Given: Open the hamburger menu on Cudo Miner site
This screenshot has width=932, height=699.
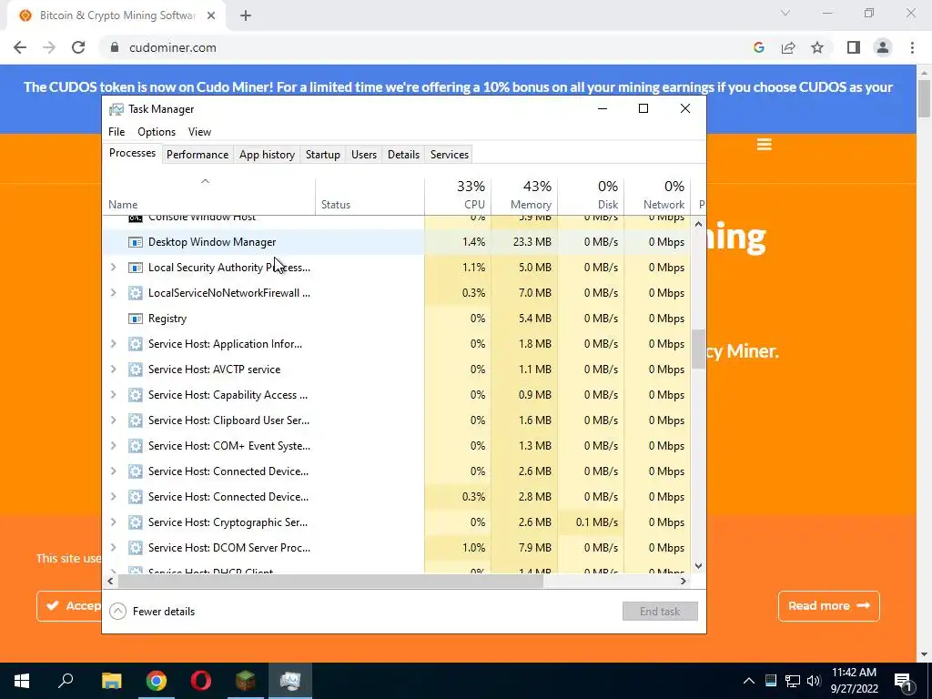Looking at the screenshot, I should click(x=765, y=145).
